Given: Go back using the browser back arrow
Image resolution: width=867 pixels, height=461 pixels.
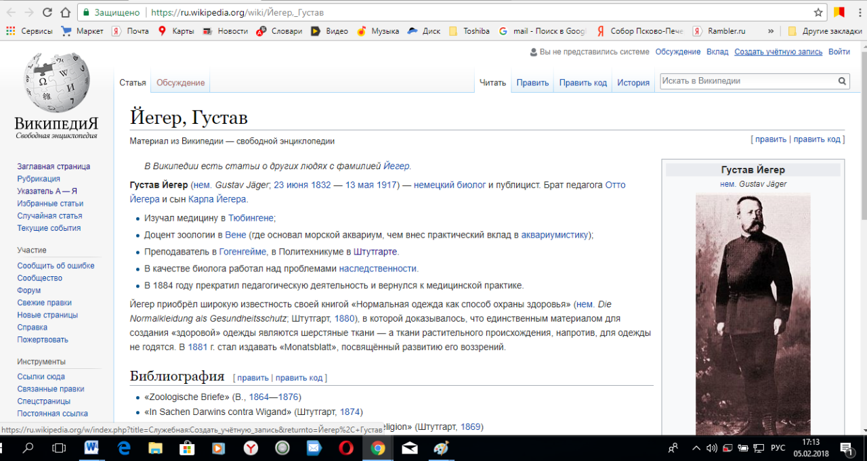Looking at the screenshot, I should pos(11,12).
